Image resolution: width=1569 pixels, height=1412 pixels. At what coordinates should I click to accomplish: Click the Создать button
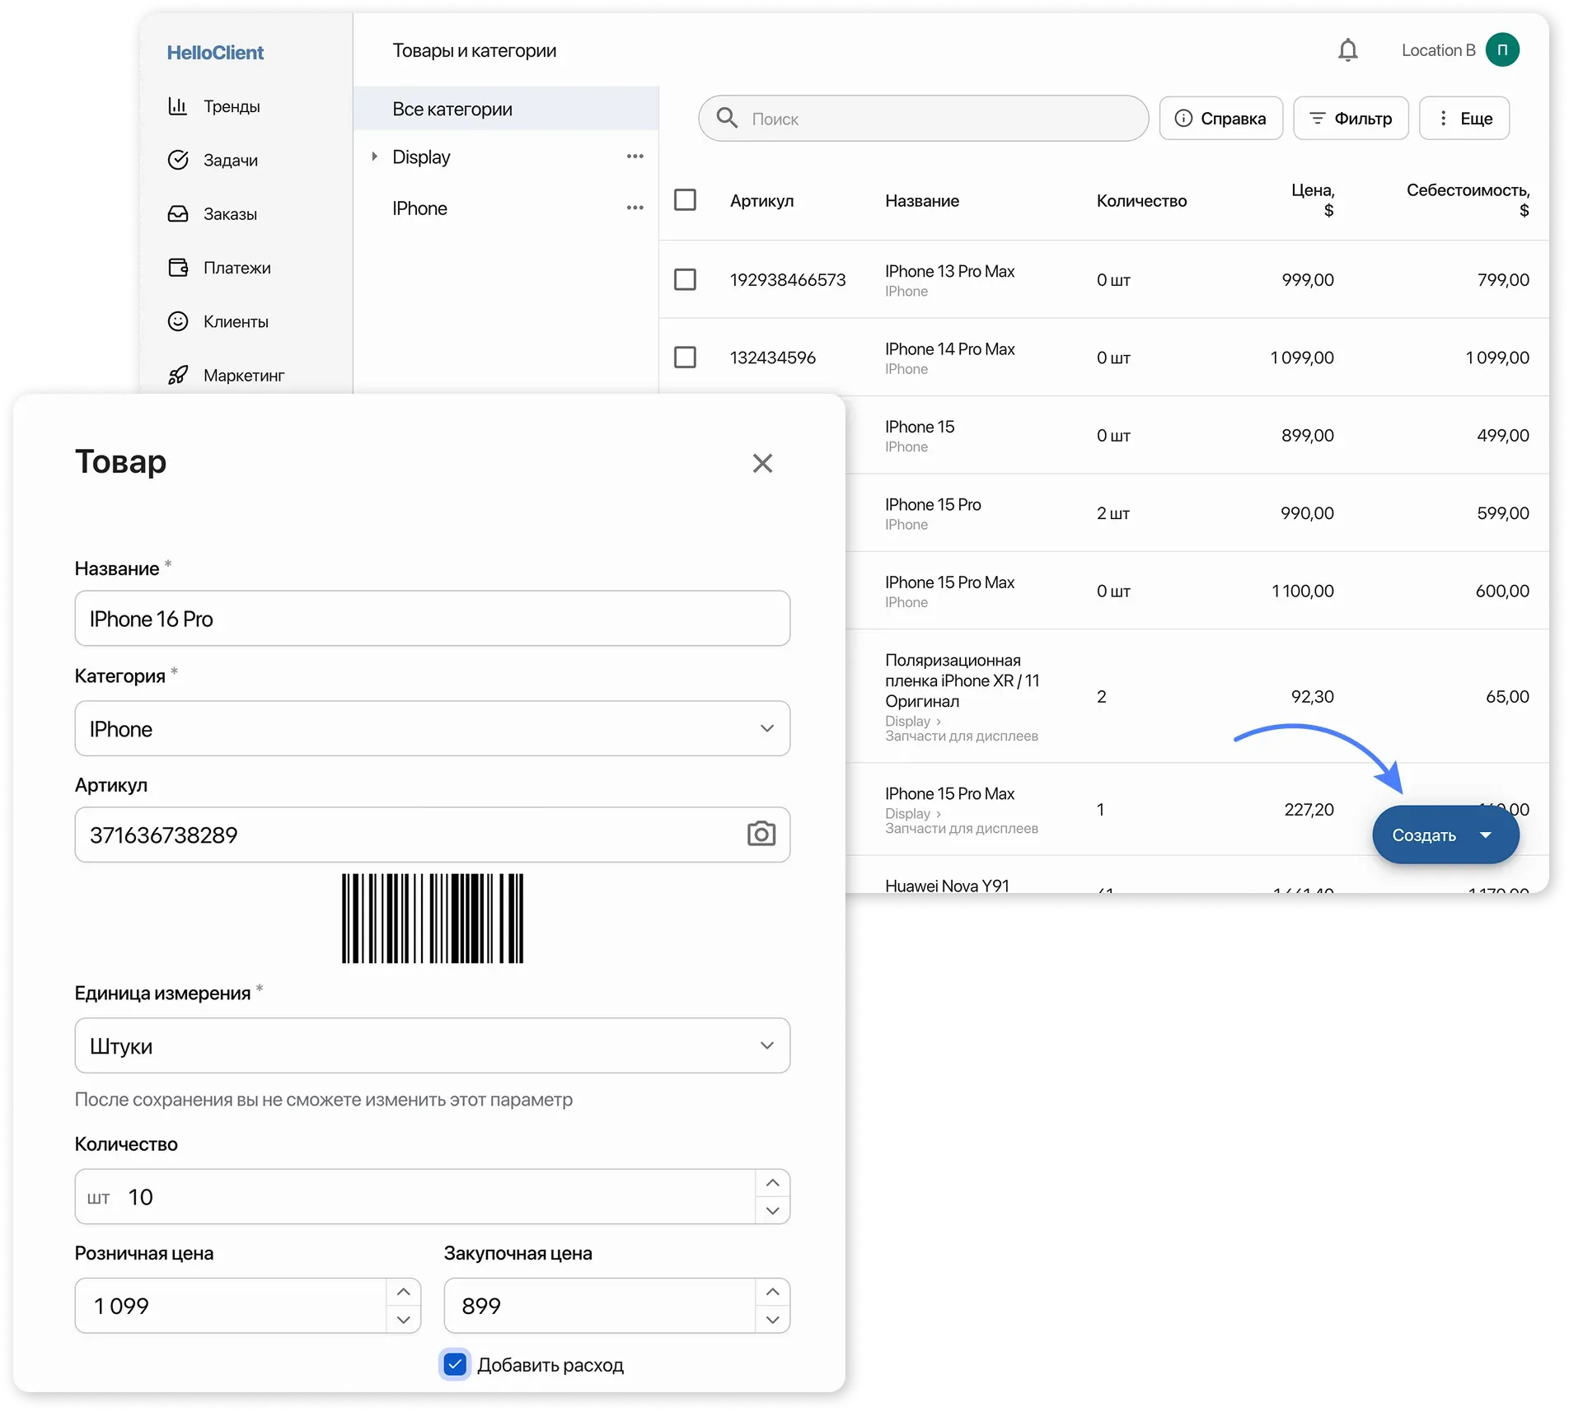pos(1425,835)
